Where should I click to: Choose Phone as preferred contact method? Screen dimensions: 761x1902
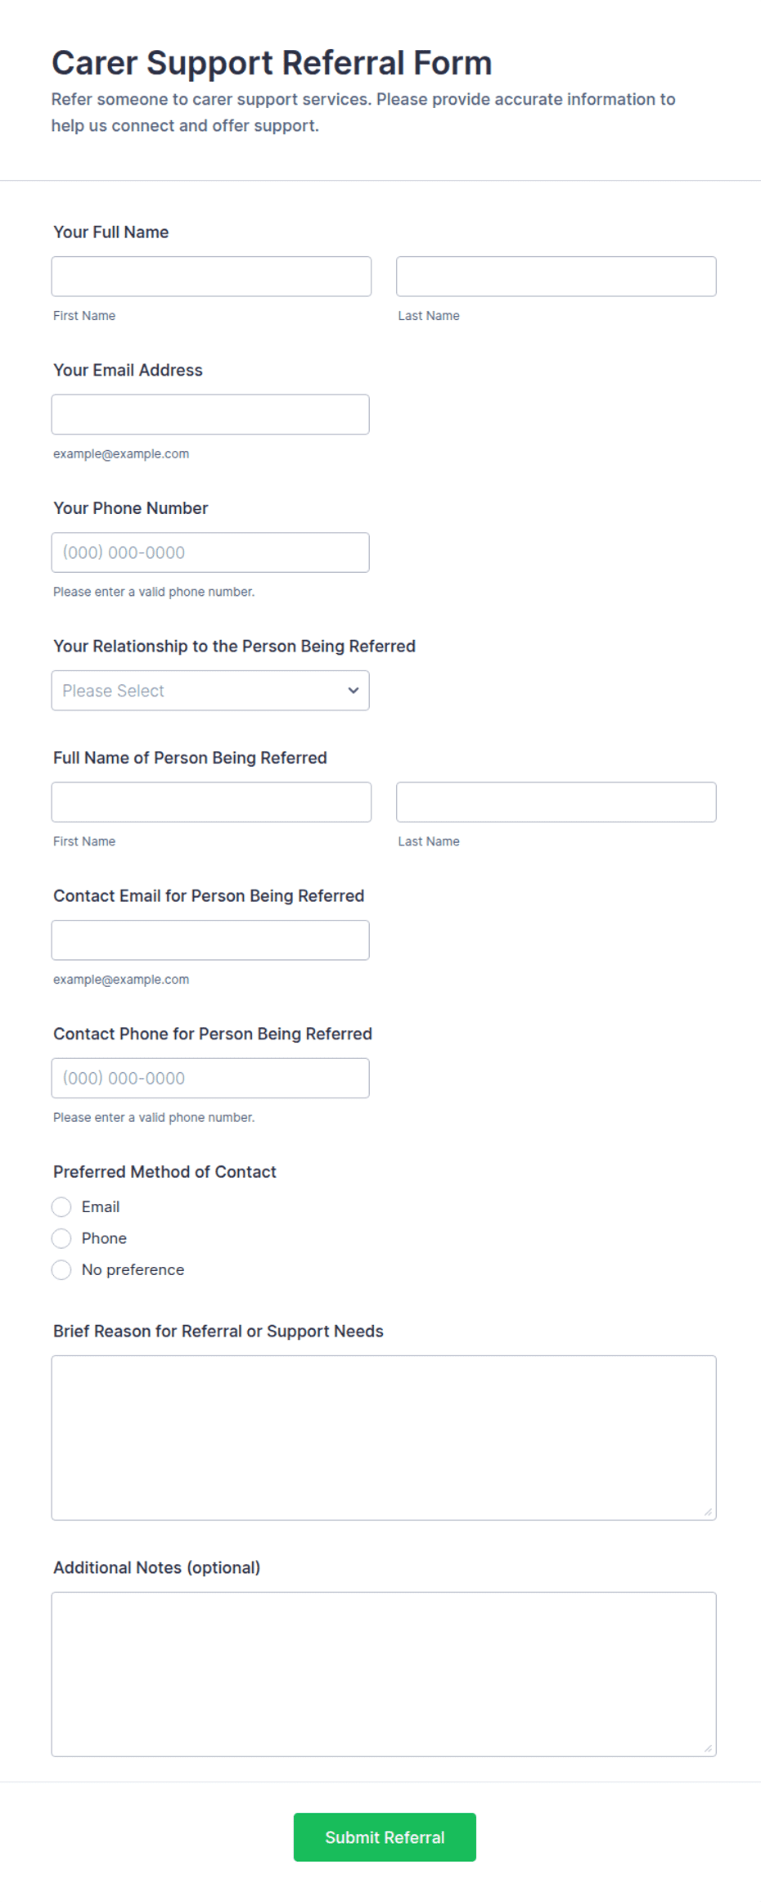61,1238
